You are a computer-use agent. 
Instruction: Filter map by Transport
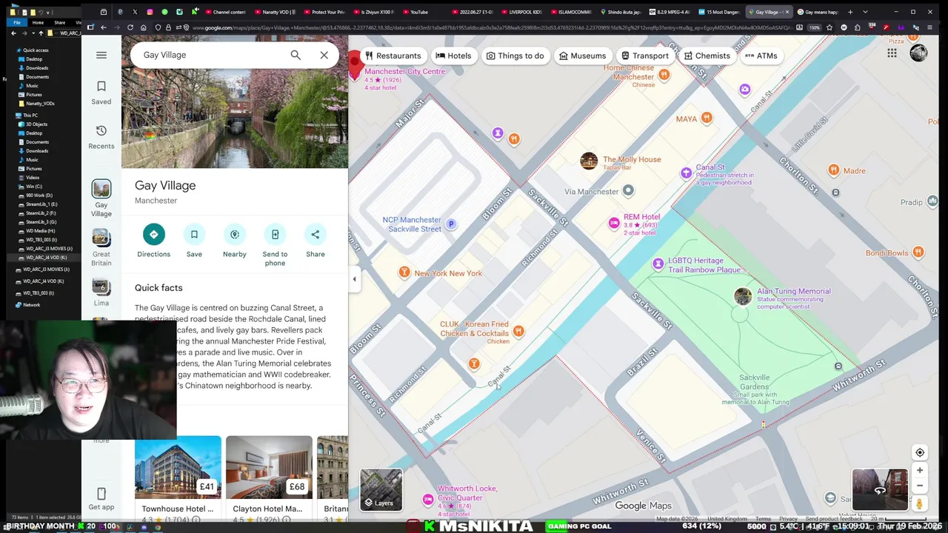[x=644, y=56]
